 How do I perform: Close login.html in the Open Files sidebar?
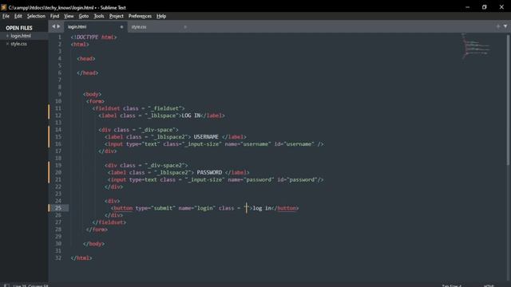pyautogui.click(x=7, y=36)
